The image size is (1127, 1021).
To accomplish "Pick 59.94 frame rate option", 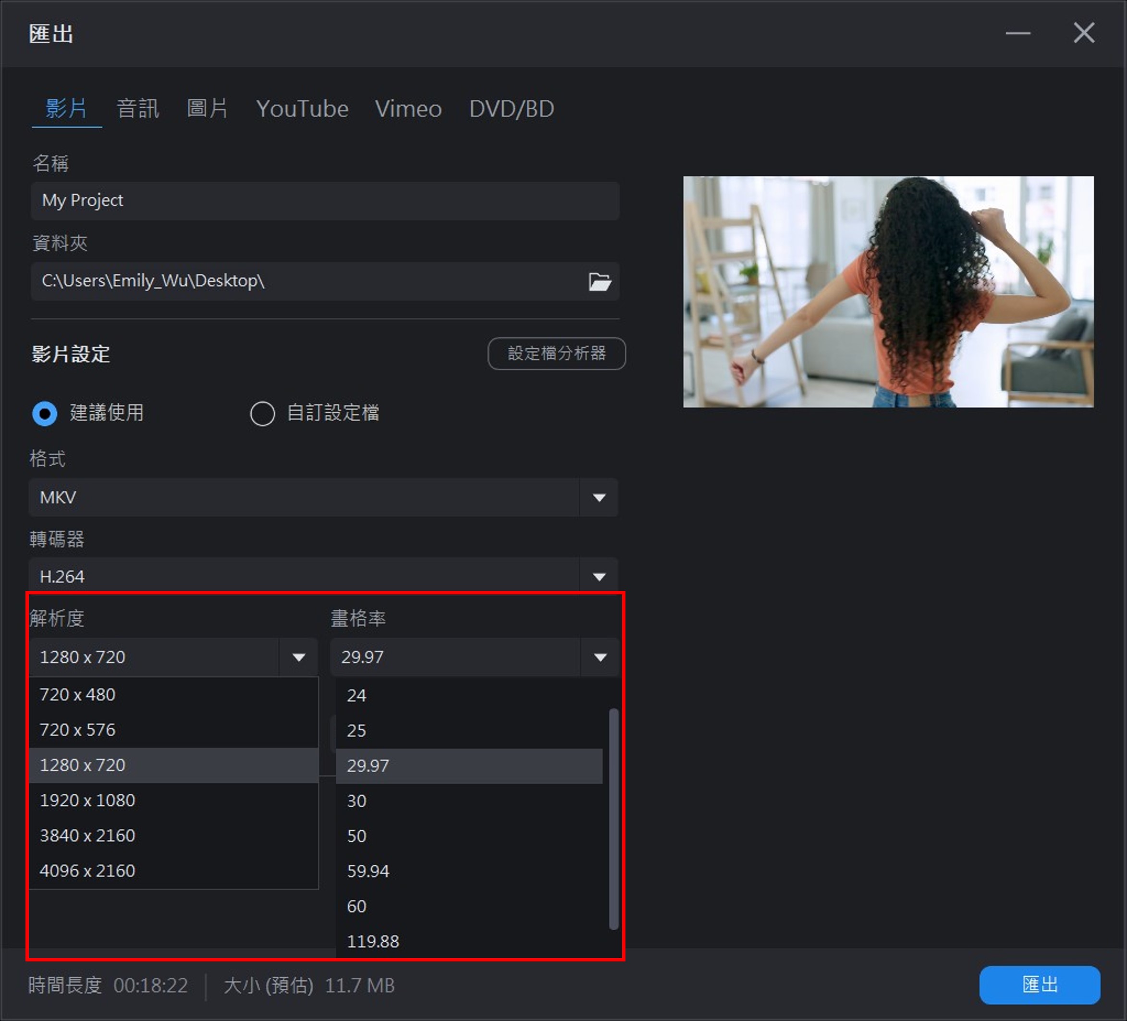I will click(x=368, y=871).
